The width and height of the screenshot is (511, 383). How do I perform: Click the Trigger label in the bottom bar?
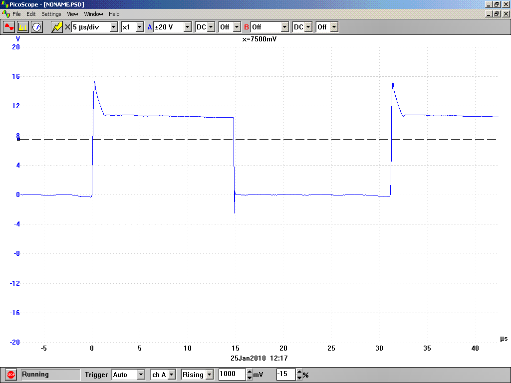(x=96, y=375)
